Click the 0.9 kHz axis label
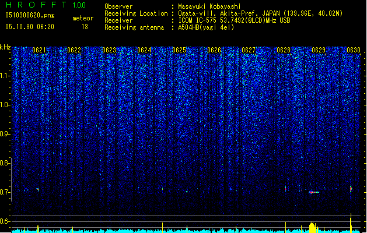 5,134
